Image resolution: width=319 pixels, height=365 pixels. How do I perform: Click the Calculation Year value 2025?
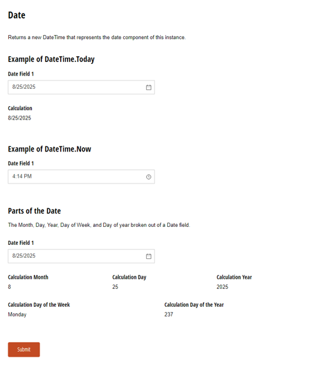point(223,287)
